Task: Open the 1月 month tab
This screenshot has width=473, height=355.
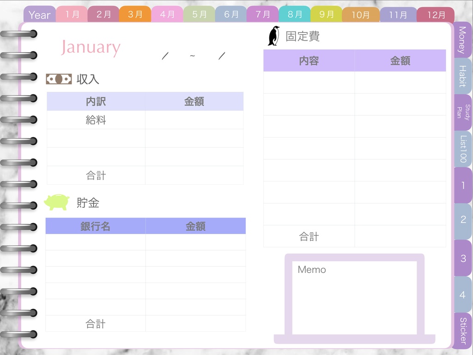Action: 72,14
